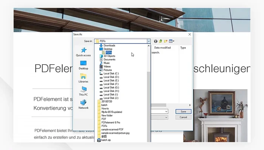Collapse the Save in dropdown arrow
Image resolution: width=264 pixels, height=150 pixels.
[148, 41]
